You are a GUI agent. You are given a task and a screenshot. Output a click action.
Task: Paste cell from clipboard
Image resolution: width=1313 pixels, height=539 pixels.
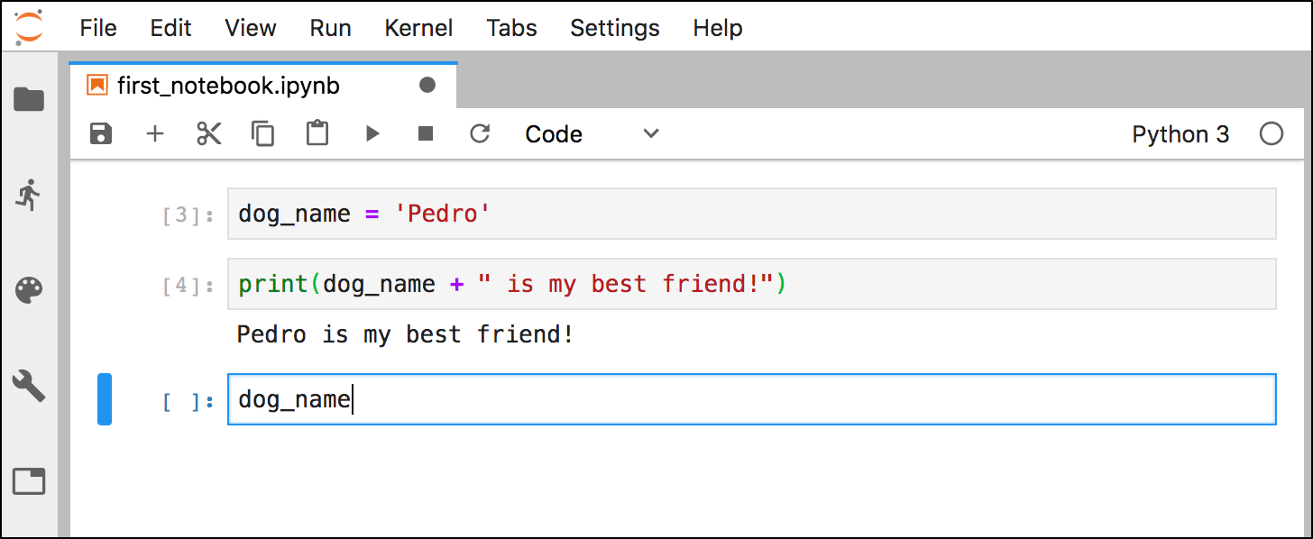point(317,134)
